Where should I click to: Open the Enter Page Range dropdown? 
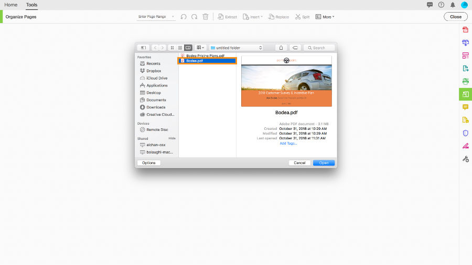(156, 17)
